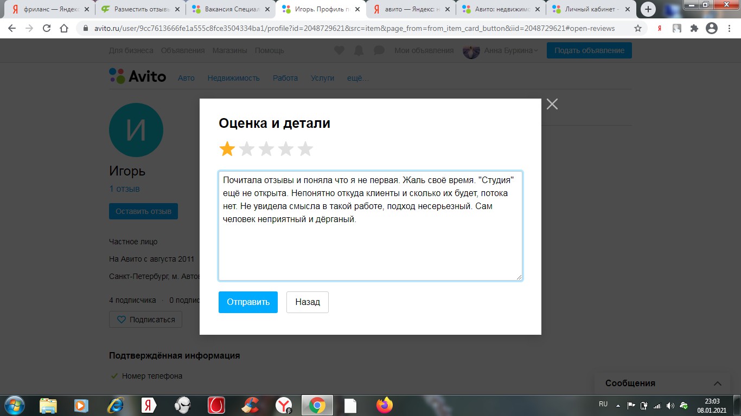
Task: Click inside the review text area
Action: 370,226
